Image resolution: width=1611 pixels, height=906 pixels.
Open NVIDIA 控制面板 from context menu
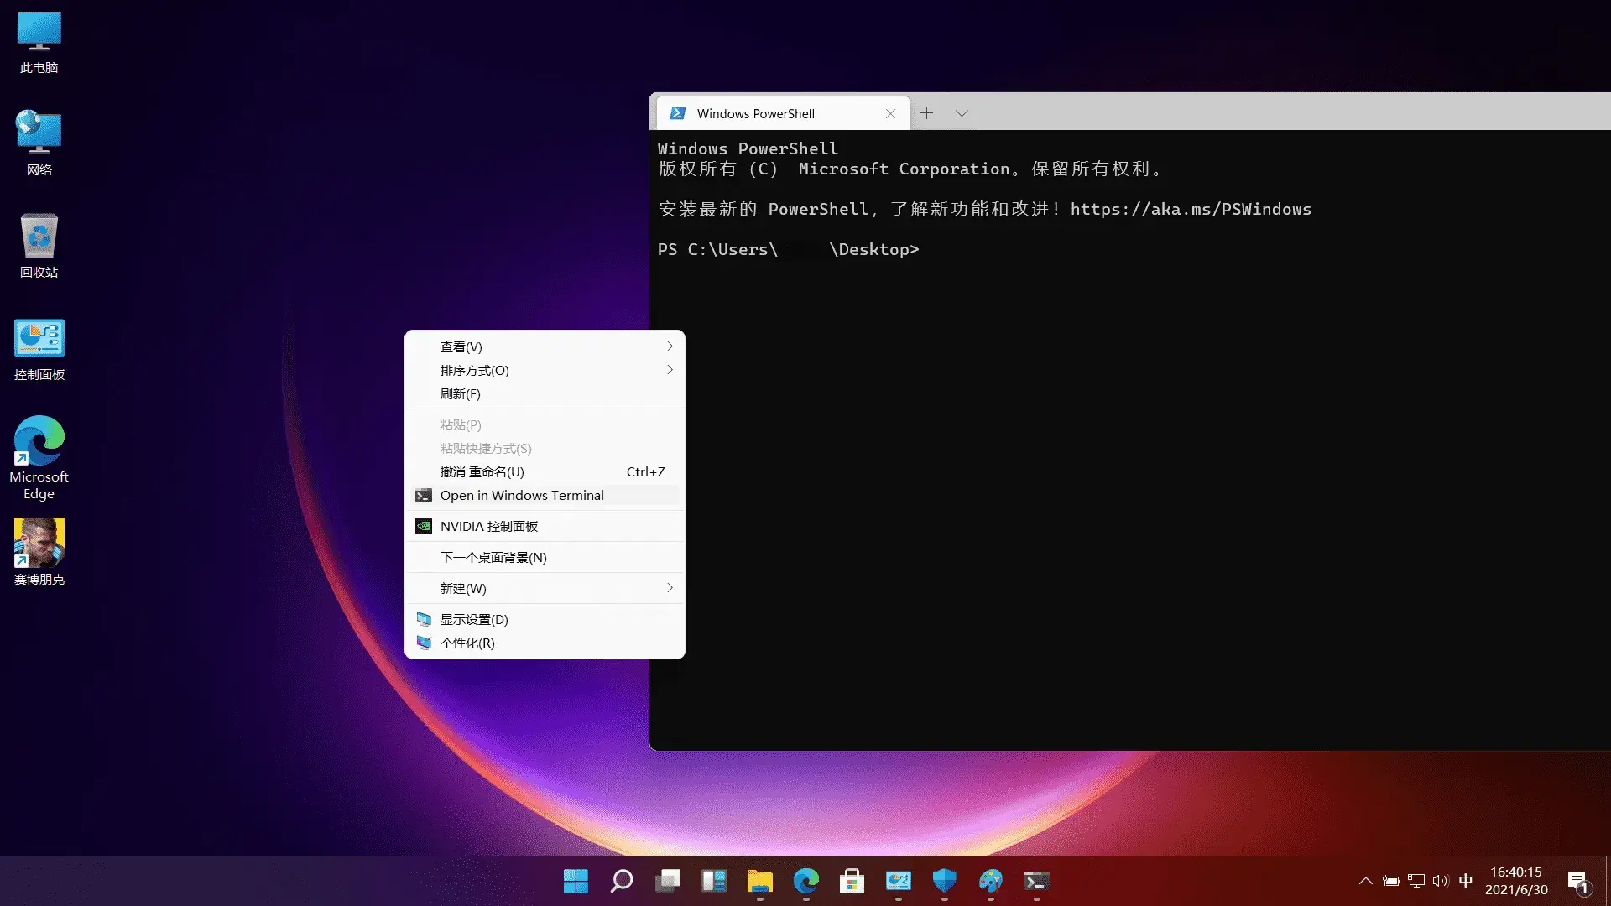545,526
